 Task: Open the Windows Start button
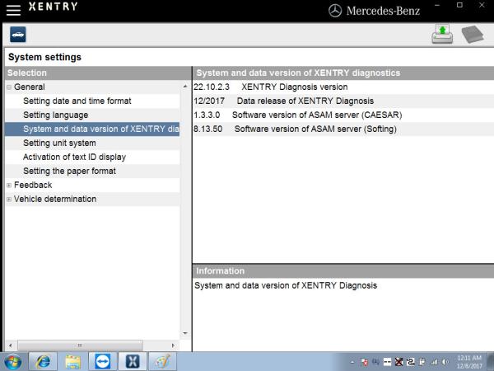coord(13,362)
